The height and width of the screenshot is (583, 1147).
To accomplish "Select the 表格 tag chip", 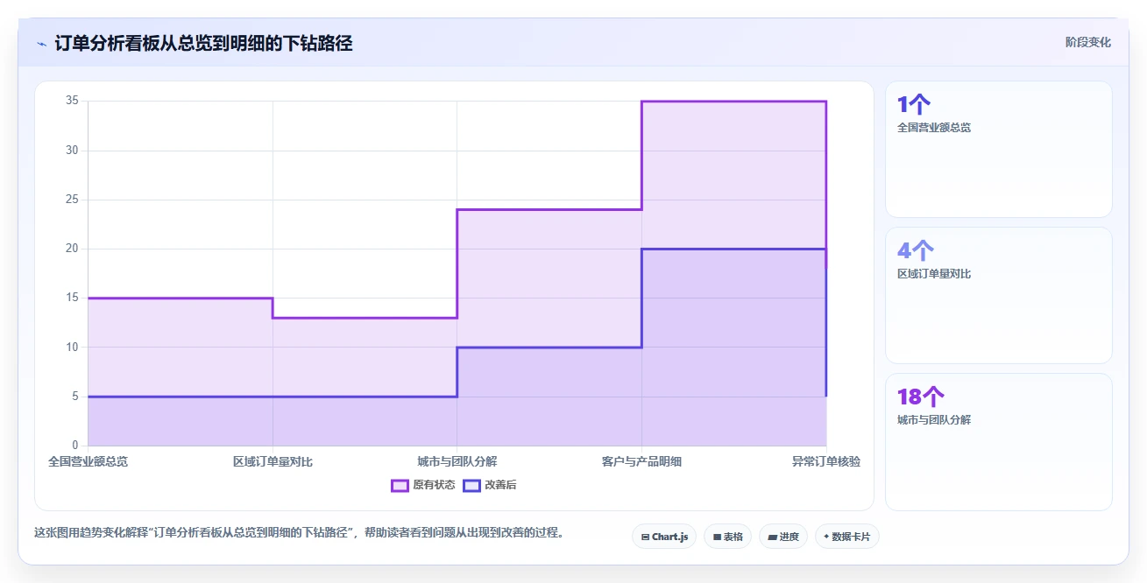I will point(727,537).
